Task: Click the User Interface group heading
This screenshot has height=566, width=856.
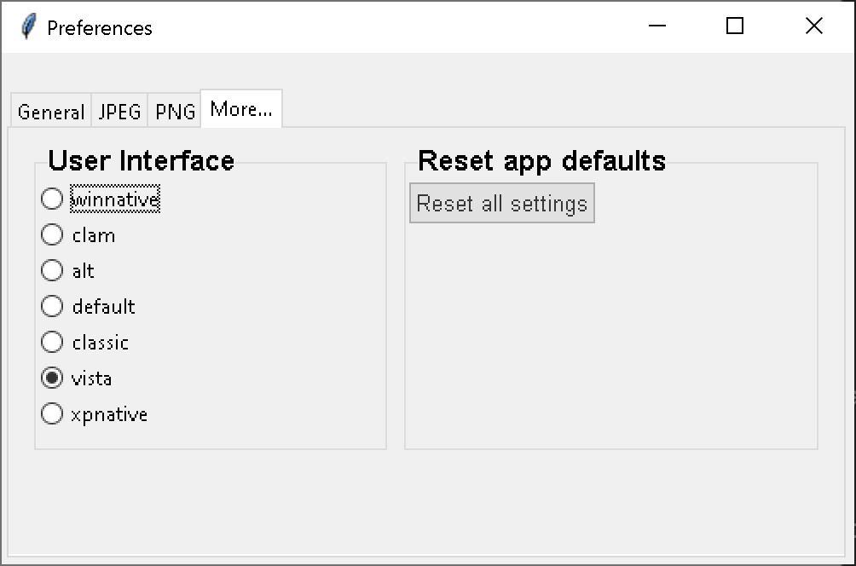Action: (141, 160)
